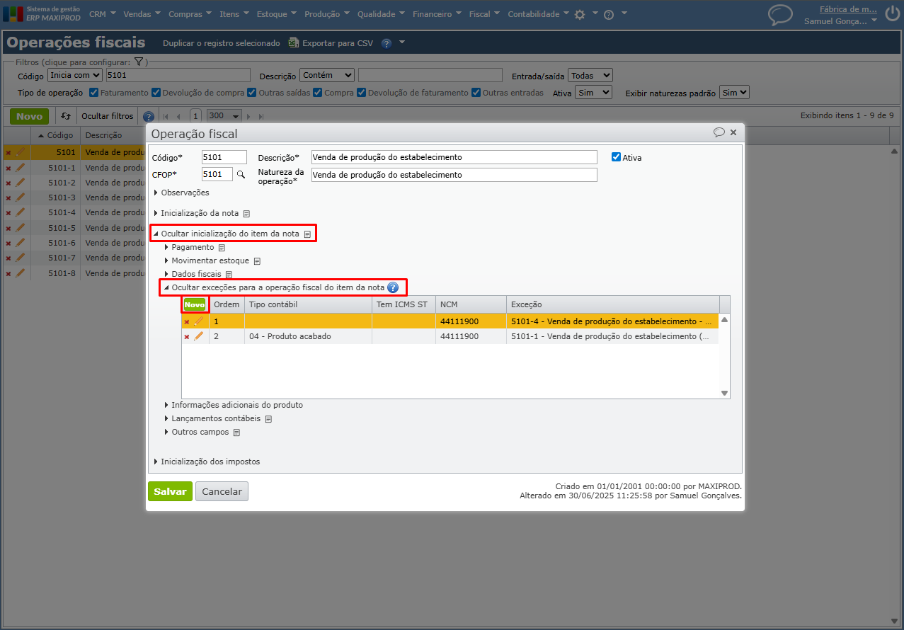Image resolution: width=904 pixels, height=630 pixels.
Task: Open the Código 'Inicia com' dropdown
Action: (x=75, y=75)
